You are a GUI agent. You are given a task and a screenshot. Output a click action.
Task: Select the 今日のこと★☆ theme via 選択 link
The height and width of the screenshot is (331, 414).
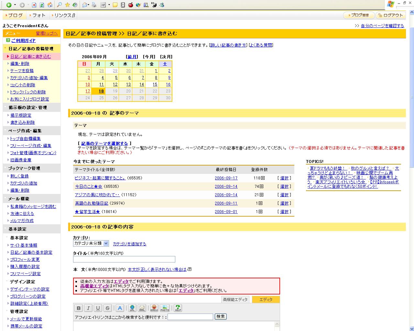pos(284,187)
